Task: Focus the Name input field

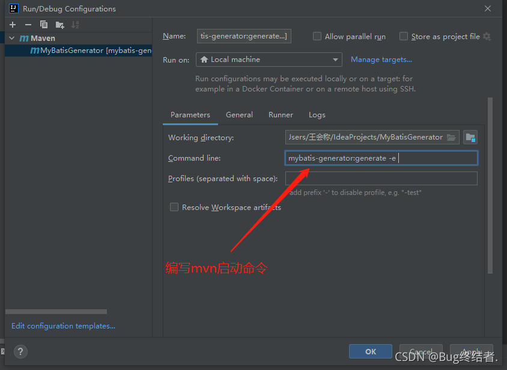Action: tap(244, 36)
